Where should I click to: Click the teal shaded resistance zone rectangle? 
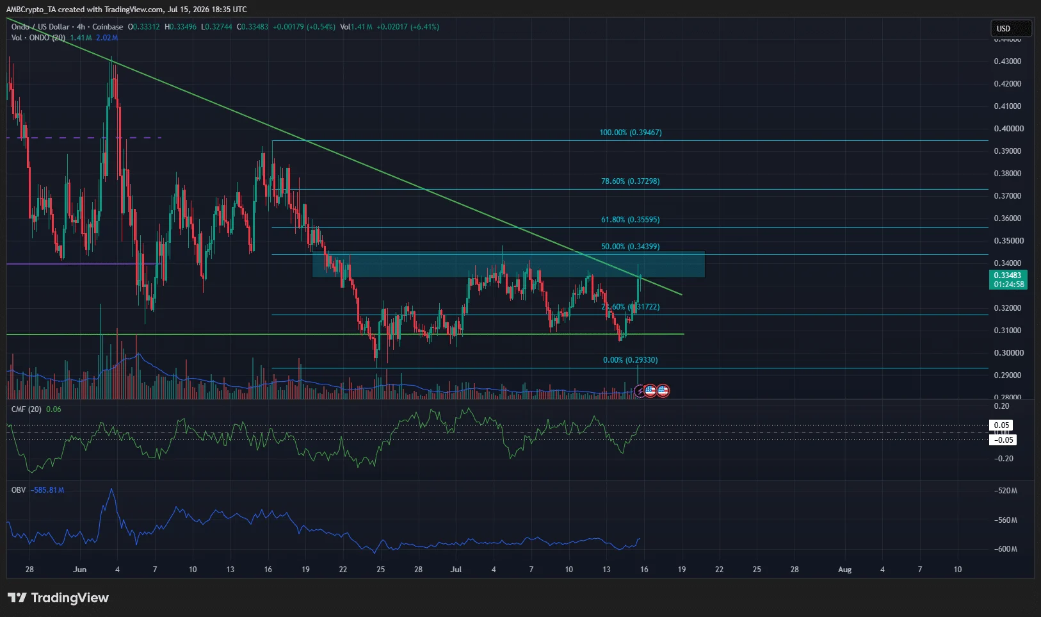pyautogui.click(x=508, y=265)
